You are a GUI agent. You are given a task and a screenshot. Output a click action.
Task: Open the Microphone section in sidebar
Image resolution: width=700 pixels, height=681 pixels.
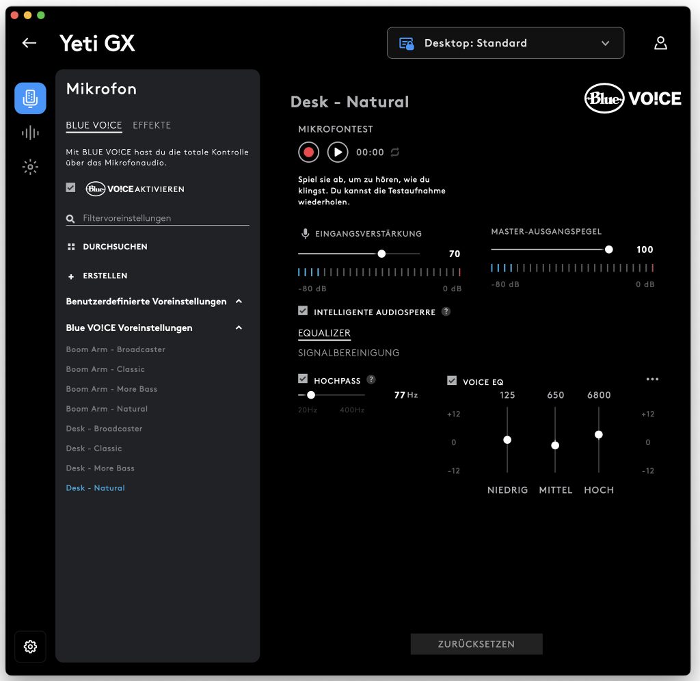tap(30, 98)
